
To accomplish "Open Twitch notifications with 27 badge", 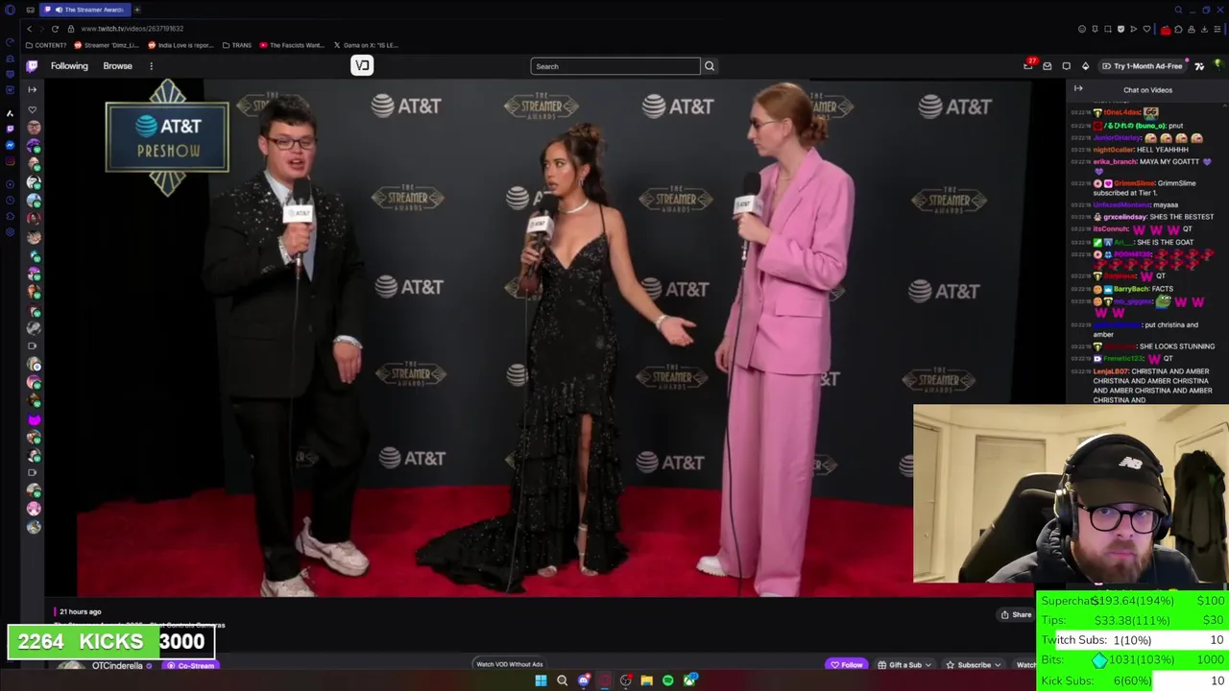I will [1028, 65].
